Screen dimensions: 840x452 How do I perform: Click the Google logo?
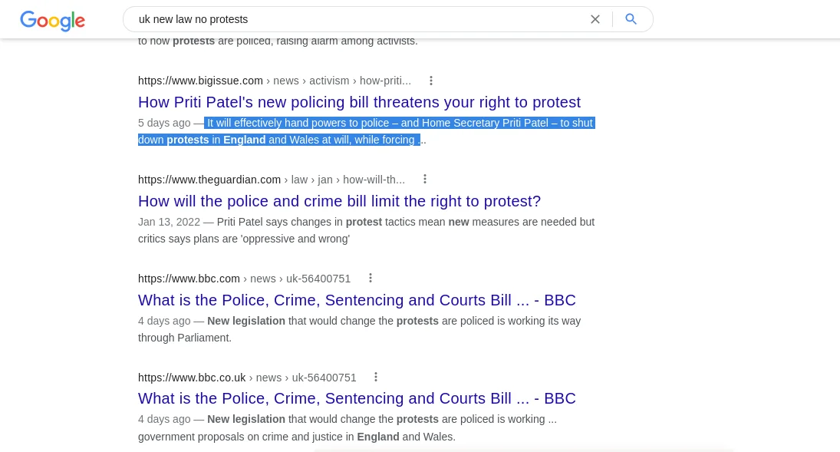[52, 21]
